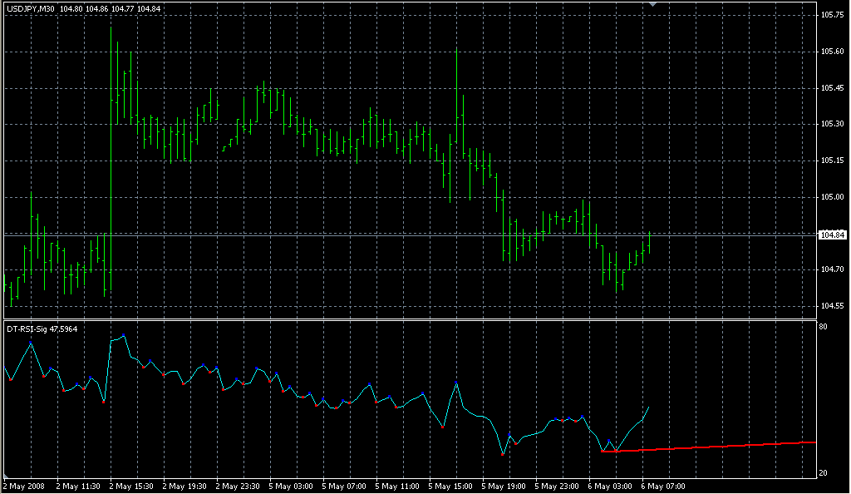Click the 5 May 15:00 time label
The width and height of the screenshot is (851, 494).
[451, 486]
